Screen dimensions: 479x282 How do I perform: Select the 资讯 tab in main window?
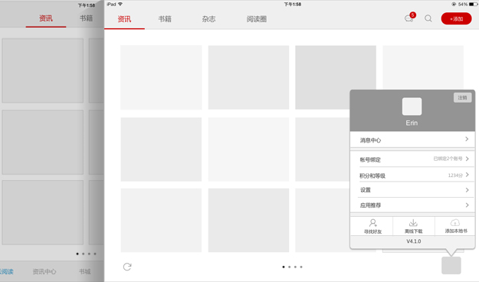pyautogui.click(x=124, y=19)
